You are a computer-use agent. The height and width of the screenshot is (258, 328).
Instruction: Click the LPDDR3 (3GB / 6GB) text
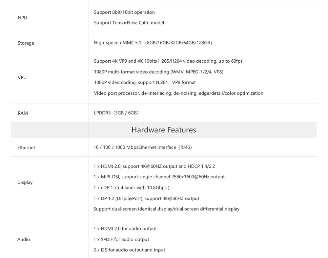116,113
